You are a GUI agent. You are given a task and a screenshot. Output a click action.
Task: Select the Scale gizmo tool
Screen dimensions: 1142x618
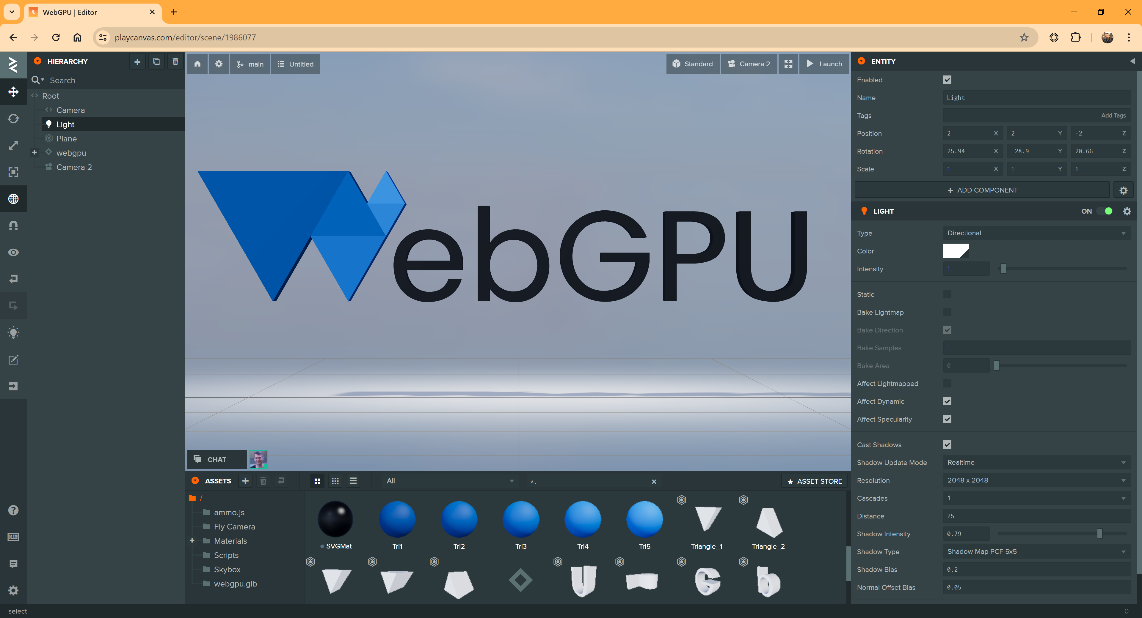tap(13, 145)
